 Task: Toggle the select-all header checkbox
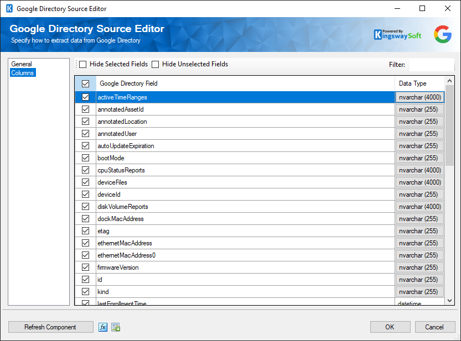point(86,83)
